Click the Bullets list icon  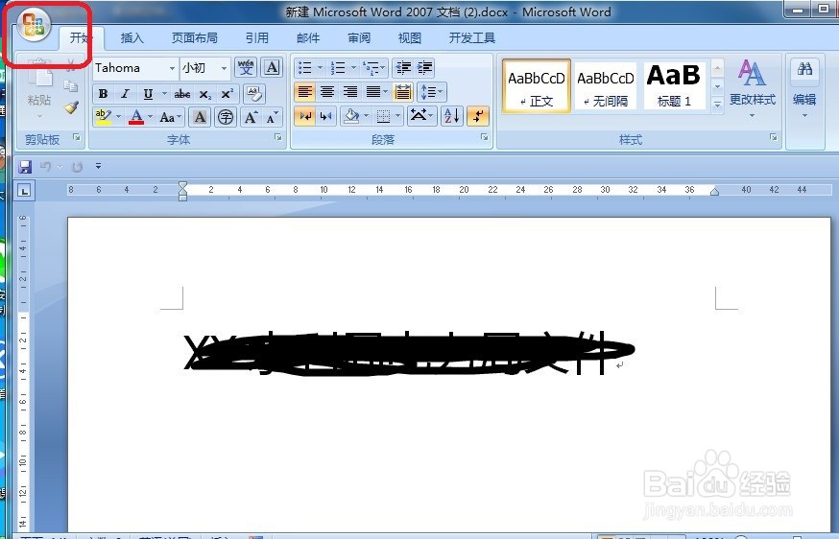tap(304, 67)
